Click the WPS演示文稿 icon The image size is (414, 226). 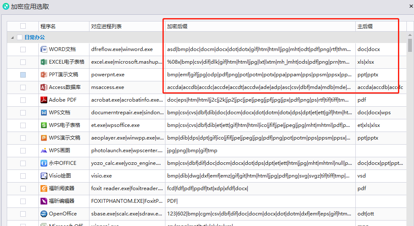[44, 138]
